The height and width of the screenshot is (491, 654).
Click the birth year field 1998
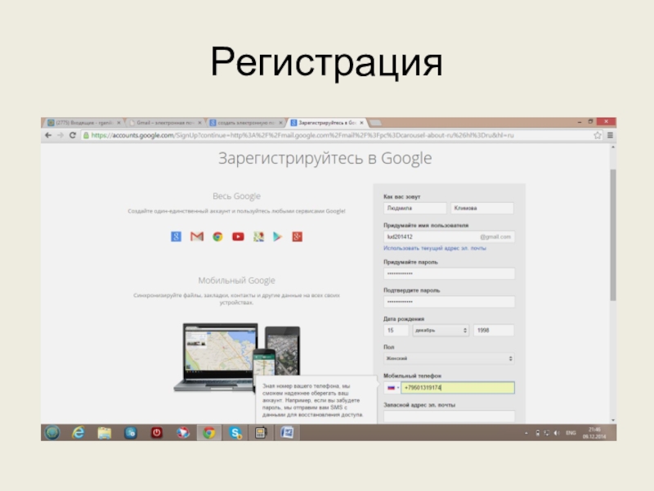tap(494, 331)
